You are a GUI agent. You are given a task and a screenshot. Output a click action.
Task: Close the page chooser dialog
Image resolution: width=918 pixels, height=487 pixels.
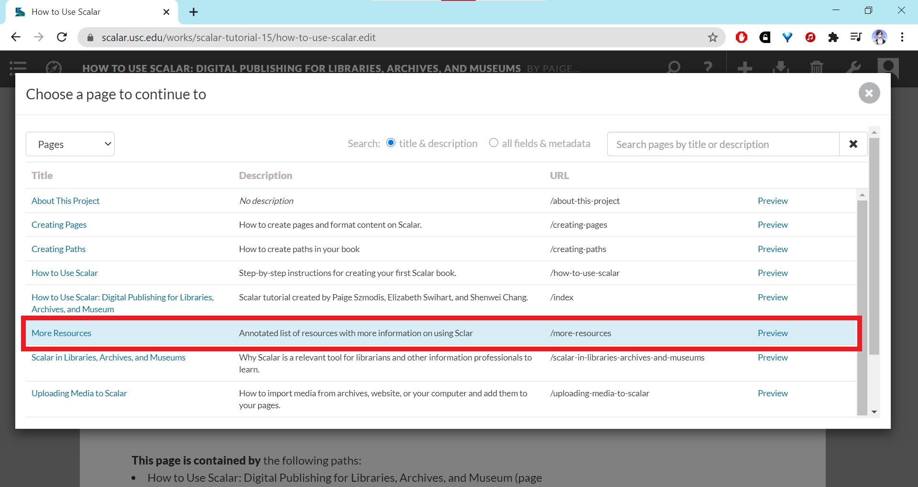(869, 93)
